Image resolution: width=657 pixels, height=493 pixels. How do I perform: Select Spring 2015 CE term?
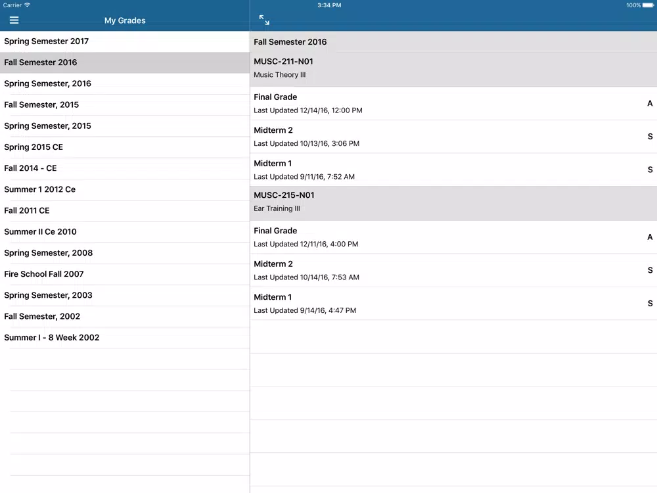point(125,147)
